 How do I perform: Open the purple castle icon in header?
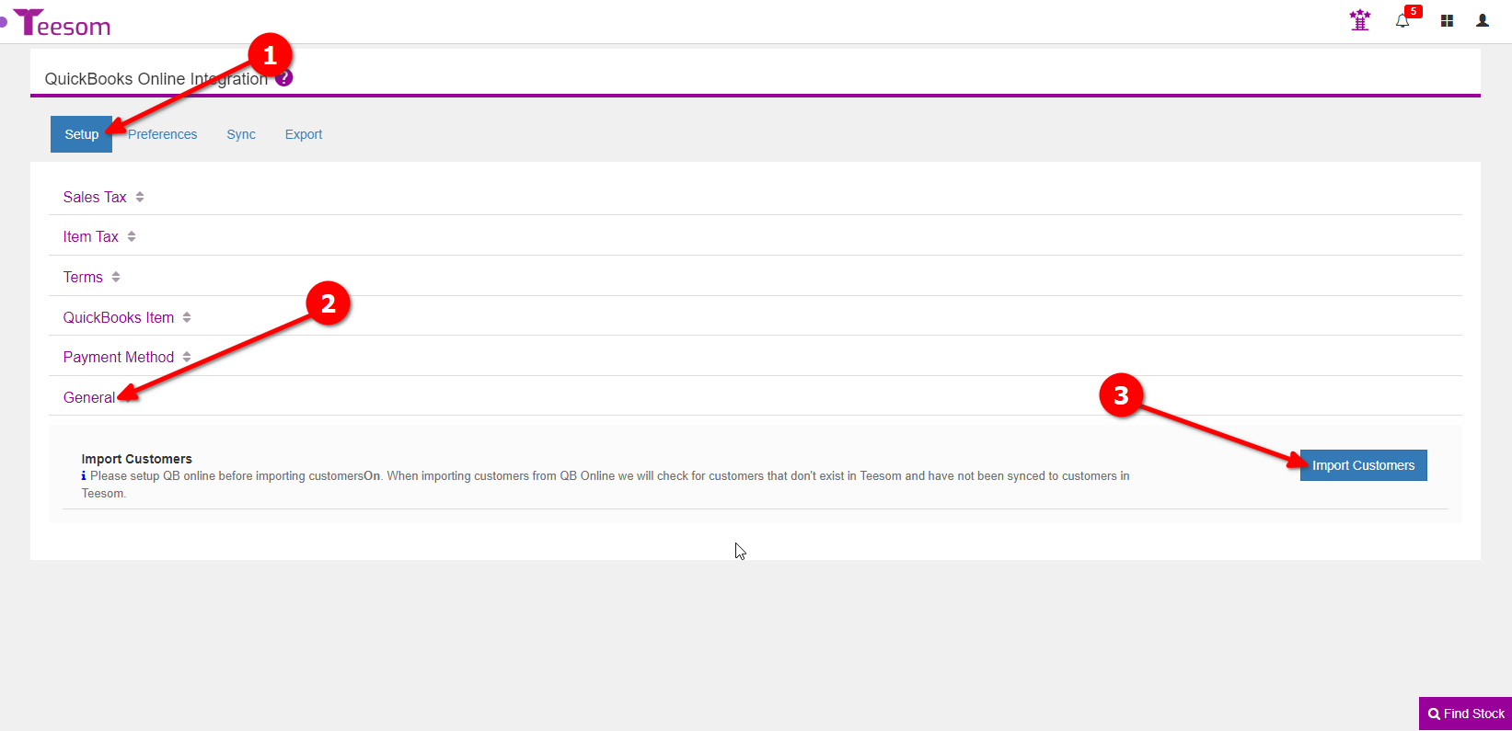pyautogui.click(x=1359, y=20)
